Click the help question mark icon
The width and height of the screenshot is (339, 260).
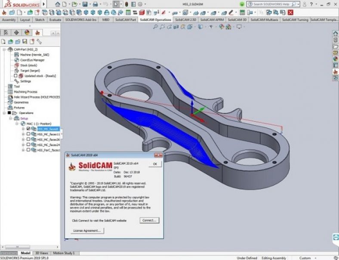coord(311,4)
